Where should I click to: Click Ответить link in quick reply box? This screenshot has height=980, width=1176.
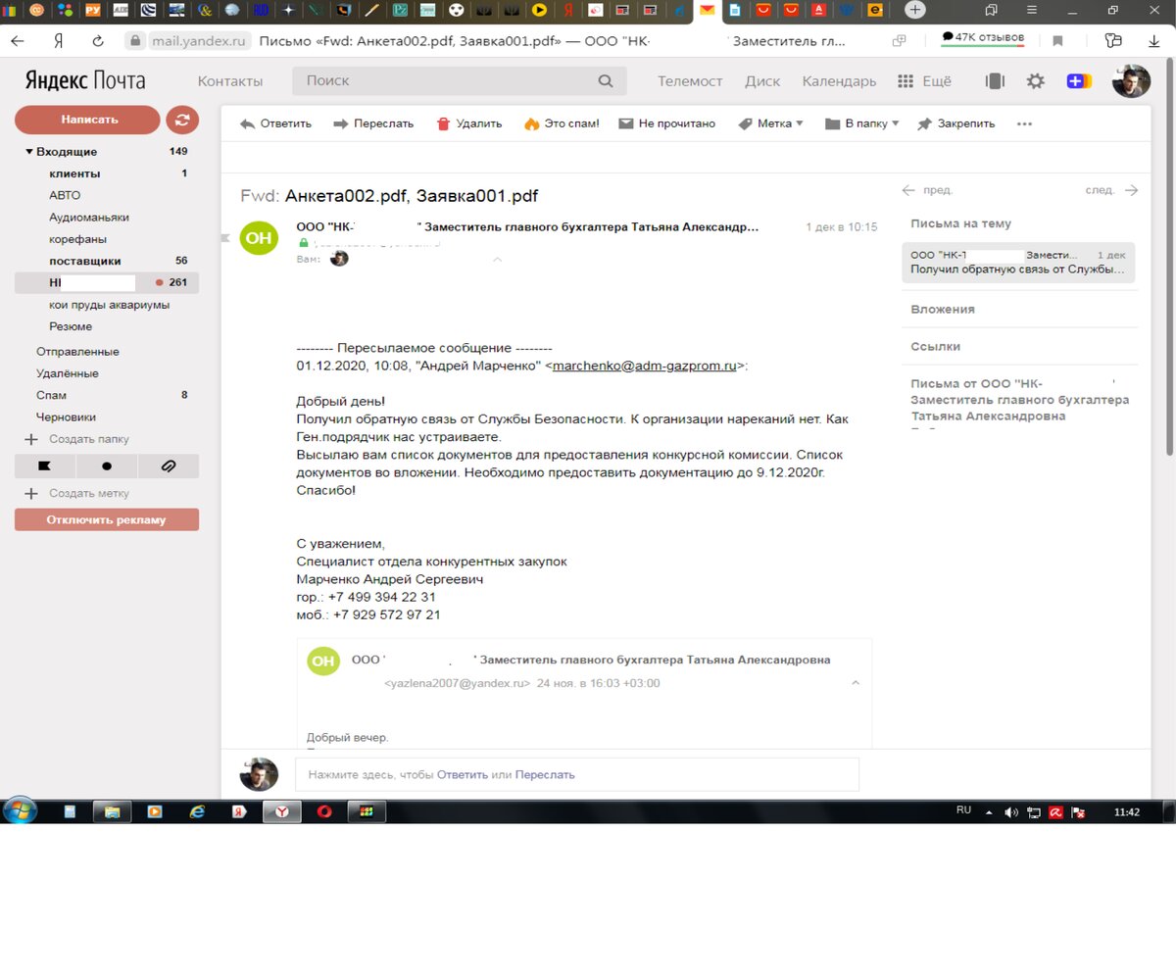click(x=462, y=774)
